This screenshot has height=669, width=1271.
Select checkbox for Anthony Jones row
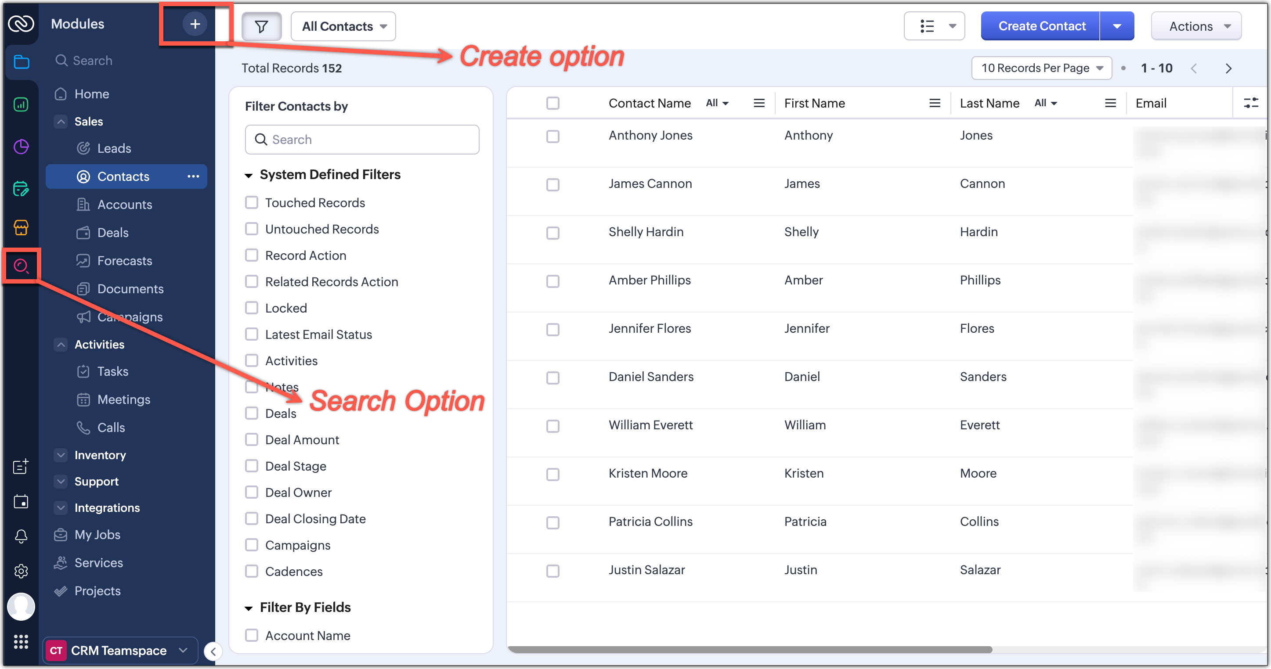tap(552, 136)
